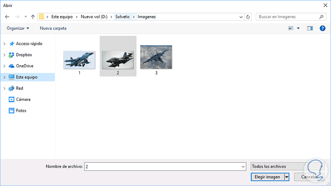
Task: Go back with the left arrow button
Action: point(7,17)
